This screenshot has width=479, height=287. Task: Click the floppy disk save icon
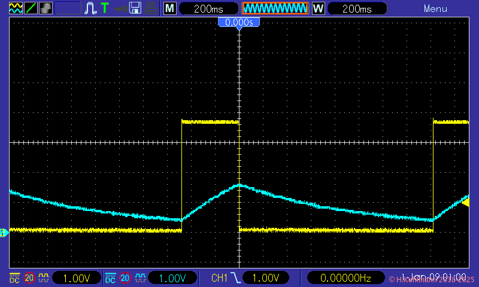[x=135, y=8]
